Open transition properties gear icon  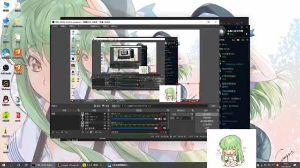click(192, 114)
